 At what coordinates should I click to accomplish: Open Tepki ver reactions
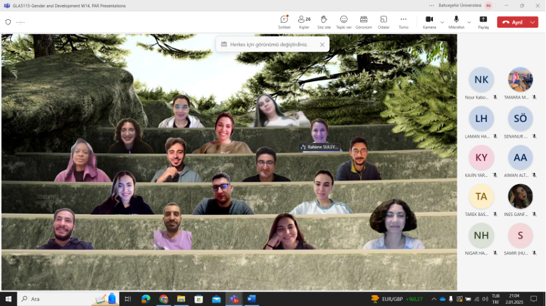tap(343, 22)
